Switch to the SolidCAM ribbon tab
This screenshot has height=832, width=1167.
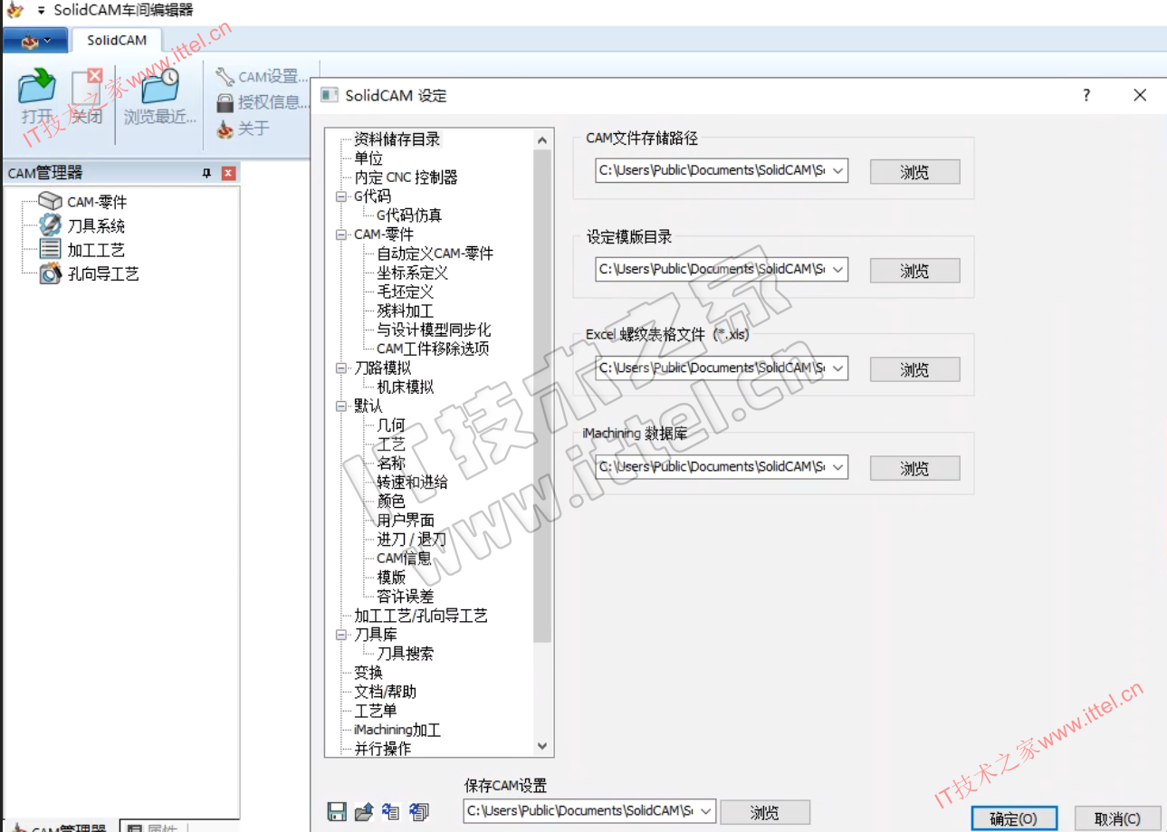tap(117, 41)
